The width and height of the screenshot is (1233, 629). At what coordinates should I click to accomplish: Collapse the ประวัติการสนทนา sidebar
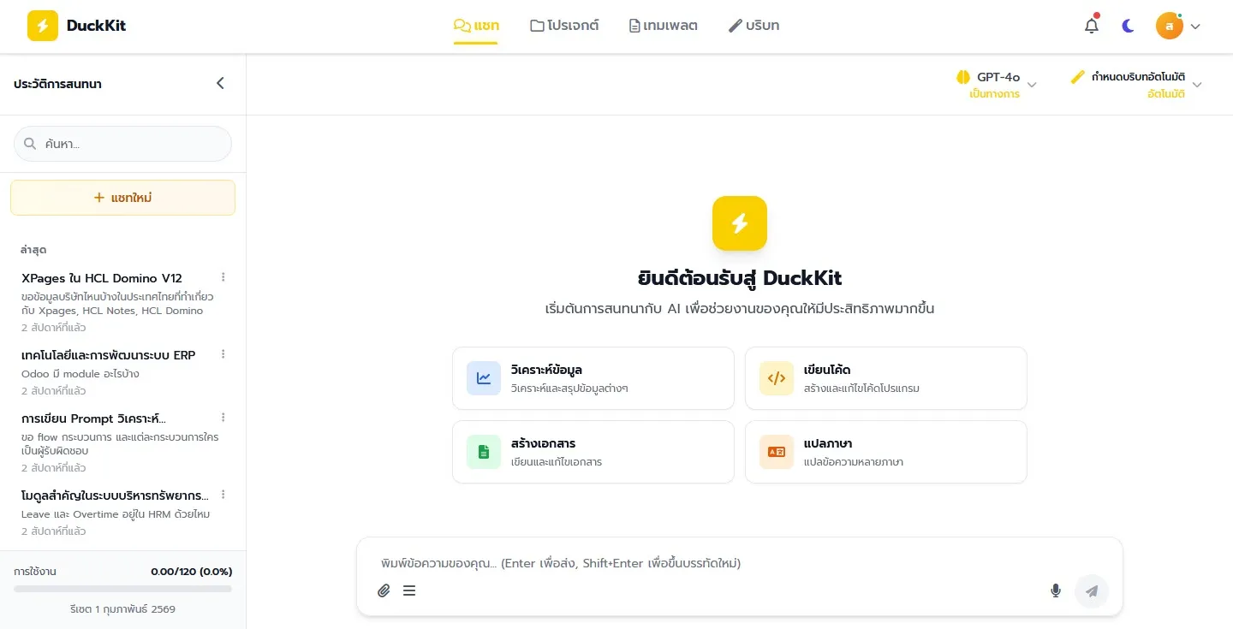[220, 83]
